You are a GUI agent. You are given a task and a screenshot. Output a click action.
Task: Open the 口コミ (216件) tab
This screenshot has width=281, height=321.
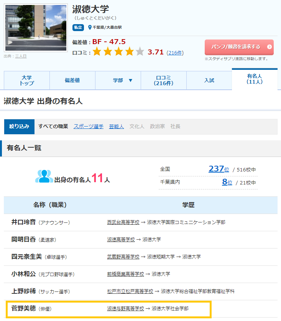coord(163,80)
